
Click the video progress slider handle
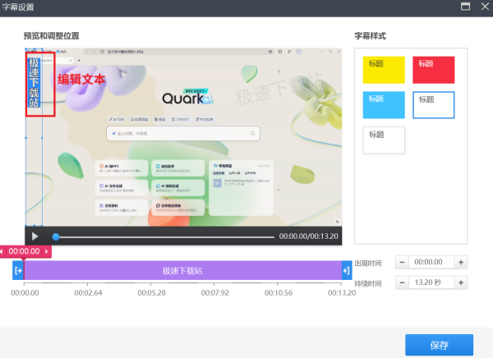[x=56, y=236]
